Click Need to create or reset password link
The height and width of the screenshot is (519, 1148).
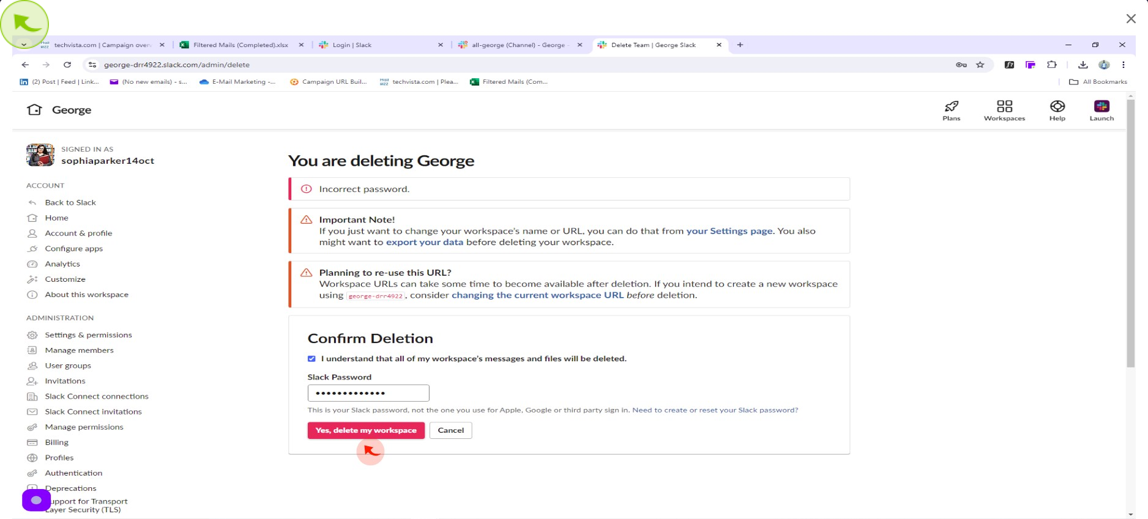pos(715,410)
